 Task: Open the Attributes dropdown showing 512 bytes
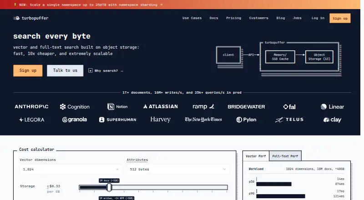[x=178, y=170]
